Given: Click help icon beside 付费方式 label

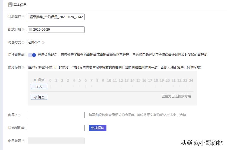Looking at the screenshot, I should click(23, 42).
